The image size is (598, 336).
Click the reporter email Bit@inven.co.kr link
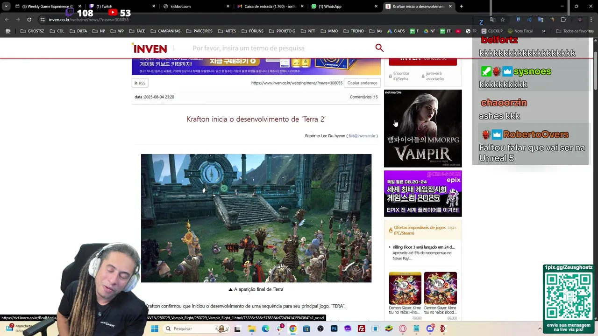(x=362, y=136)
